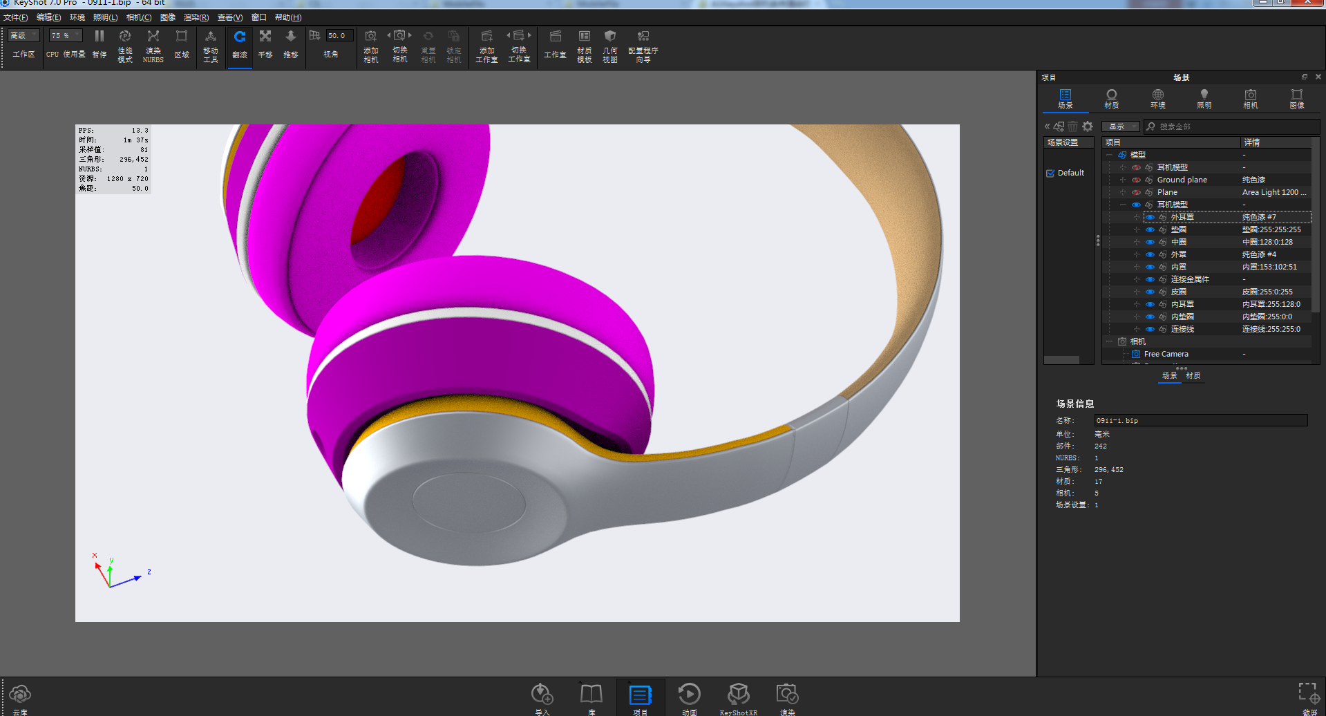Toggle the Default model set checkbox
This screenshot has width=1326, height=716.
[1050, 173]
